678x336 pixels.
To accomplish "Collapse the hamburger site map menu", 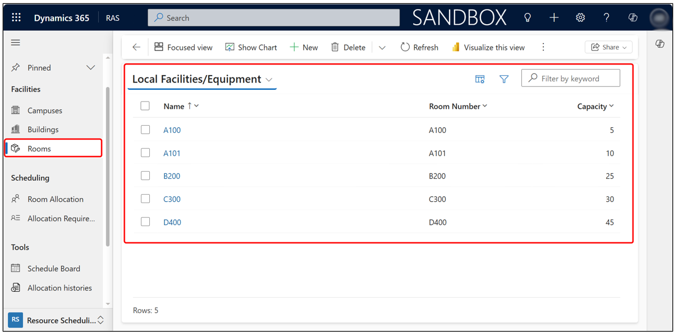I will 16,43.
